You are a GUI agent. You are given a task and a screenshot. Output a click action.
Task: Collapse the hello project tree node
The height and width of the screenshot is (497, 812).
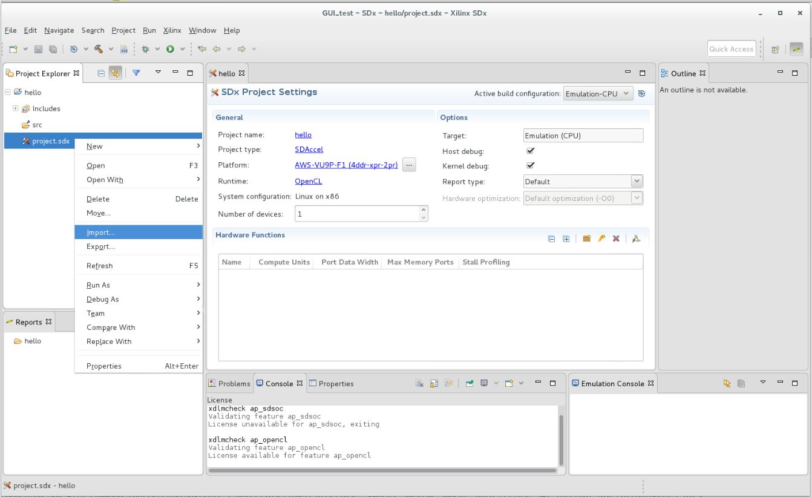(7, 93)
